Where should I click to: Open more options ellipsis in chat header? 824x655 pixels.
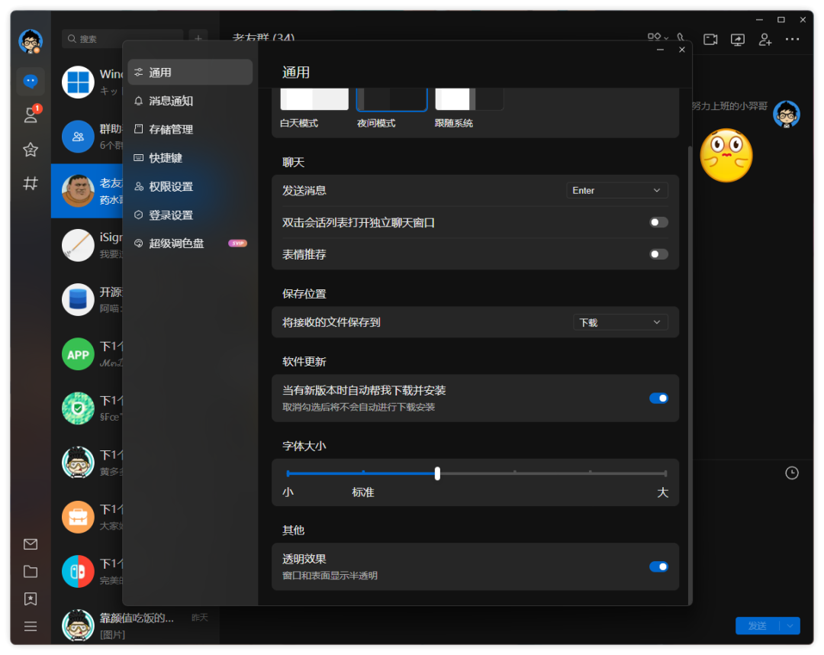tap(793, 40)
